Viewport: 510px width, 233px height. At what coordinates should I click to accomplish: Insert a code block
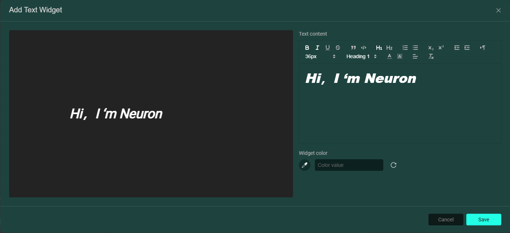pyautogui.click(x=363, y=48)
